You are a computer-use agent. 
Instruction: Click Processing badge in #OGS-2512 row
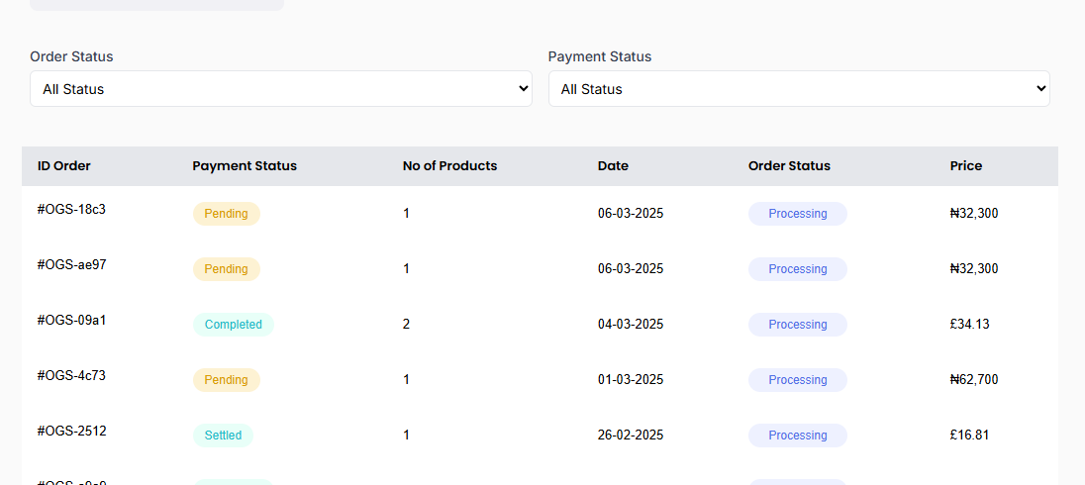click(x=797, y=436)
